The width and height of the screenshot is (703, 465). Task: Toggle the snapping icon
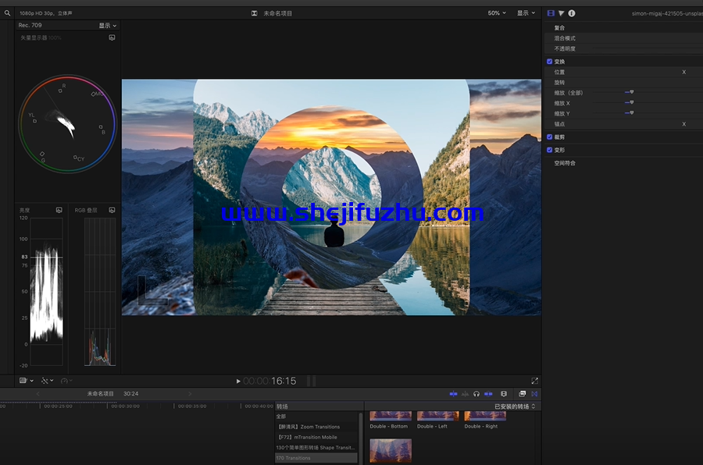tap(488, 394)
